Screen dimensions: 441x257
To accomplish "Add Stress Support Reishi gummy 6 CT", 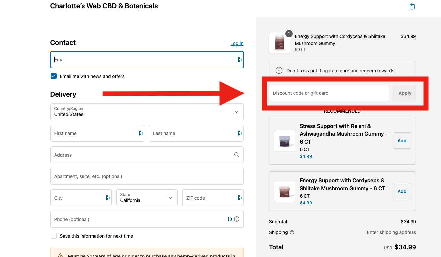I will (x=402, y=141).
